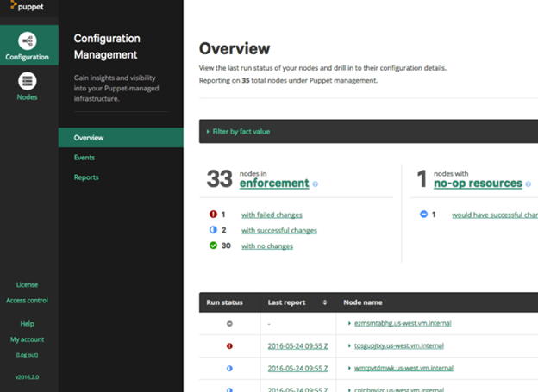Click the blue no-op status icon
The width and height of the screenshot is (538, 392).
423,215
